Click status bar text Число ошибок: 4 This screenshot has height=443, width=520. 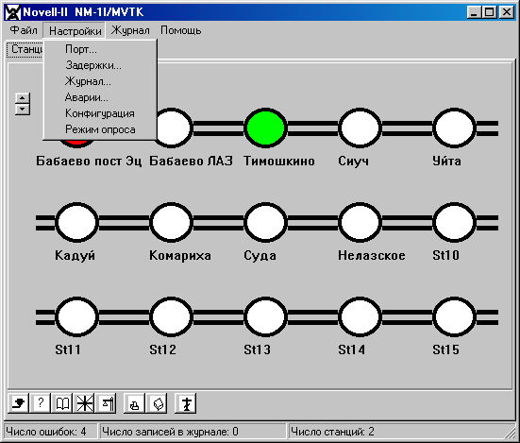pos(46,432)
